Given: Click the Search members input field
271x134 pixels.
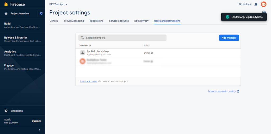Looking at the screenshot, I should 124,38.
